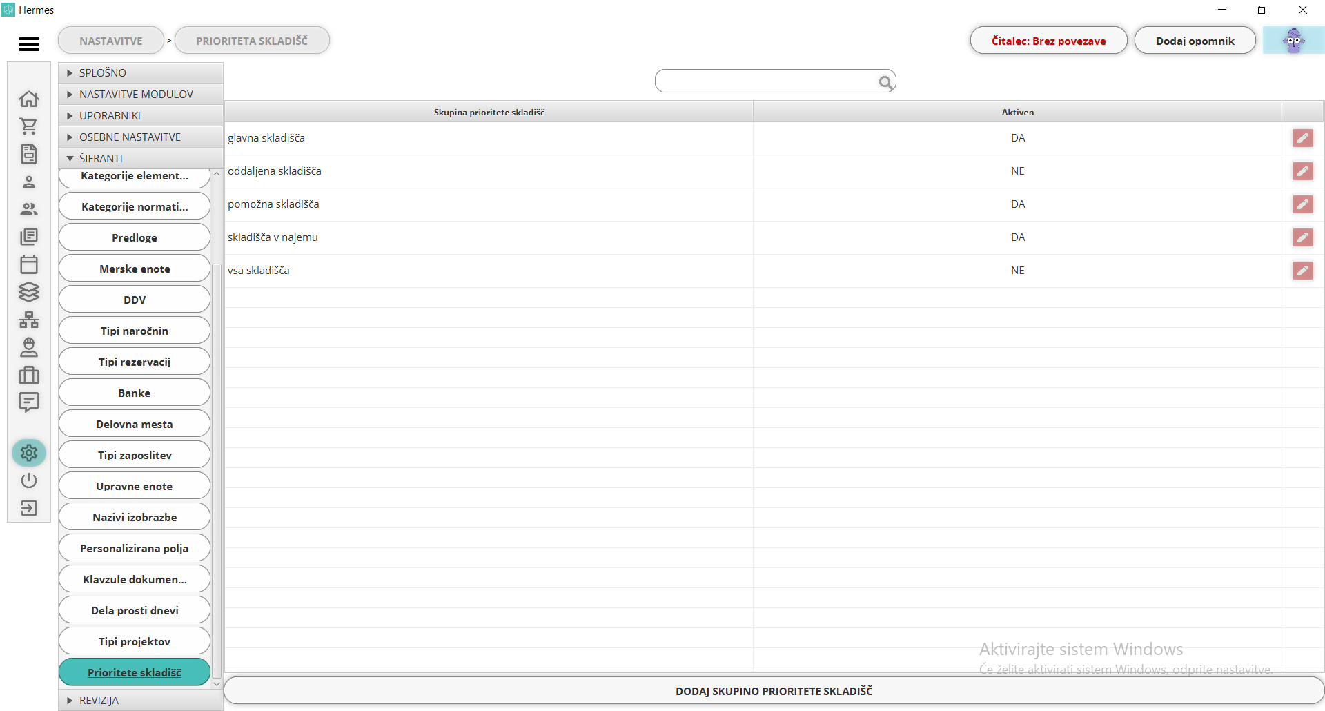Click Čitalec: Brez povezave button
This screenshot has height=711, width=1325.
click(1048, 41)
